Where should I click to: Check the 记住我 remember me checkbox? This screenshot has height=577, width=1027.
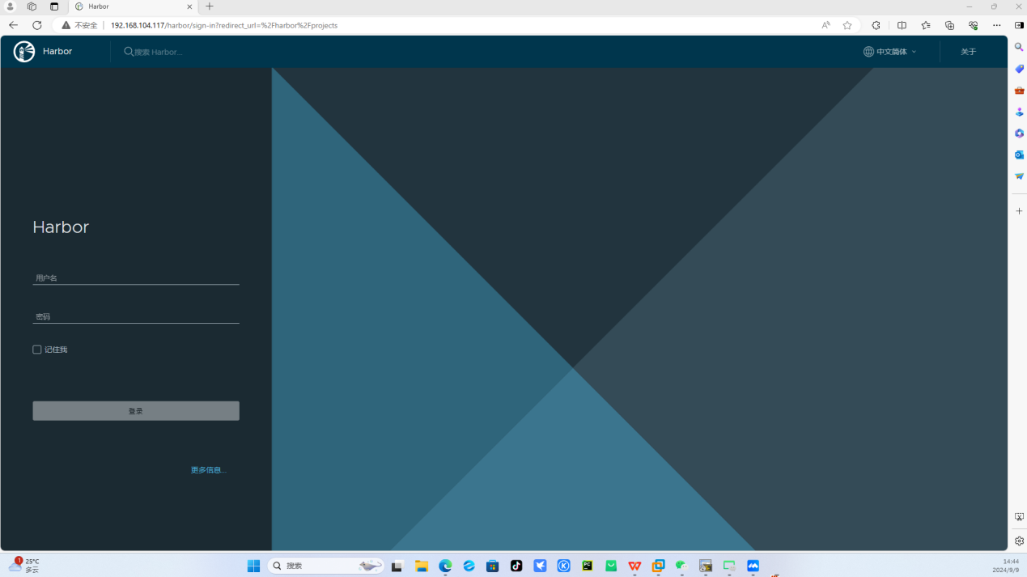pyautogui.click(x=36, y=350)
